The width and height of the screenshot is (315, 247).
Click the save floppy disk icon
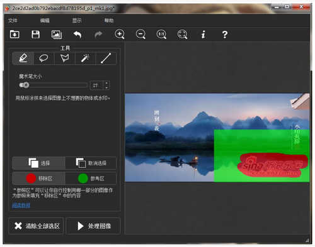tap(35, 35)
